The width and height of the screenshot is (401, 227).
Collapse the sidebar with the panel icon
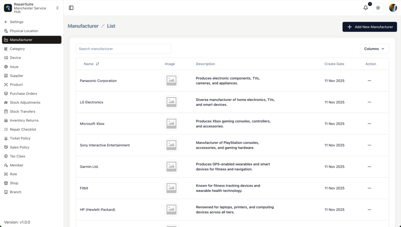point(71,8)
